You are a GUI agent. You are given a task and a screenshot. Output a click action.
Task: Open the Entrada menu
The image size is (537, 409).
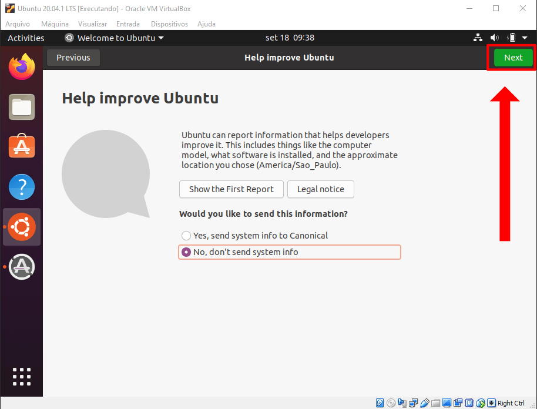(x=128, y=24)
